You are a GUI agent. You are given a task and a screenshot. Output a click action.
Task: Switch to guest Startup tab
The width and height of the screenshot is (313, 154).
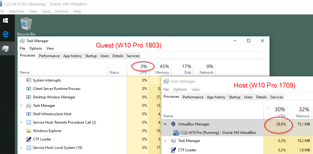tap(91, 56)
